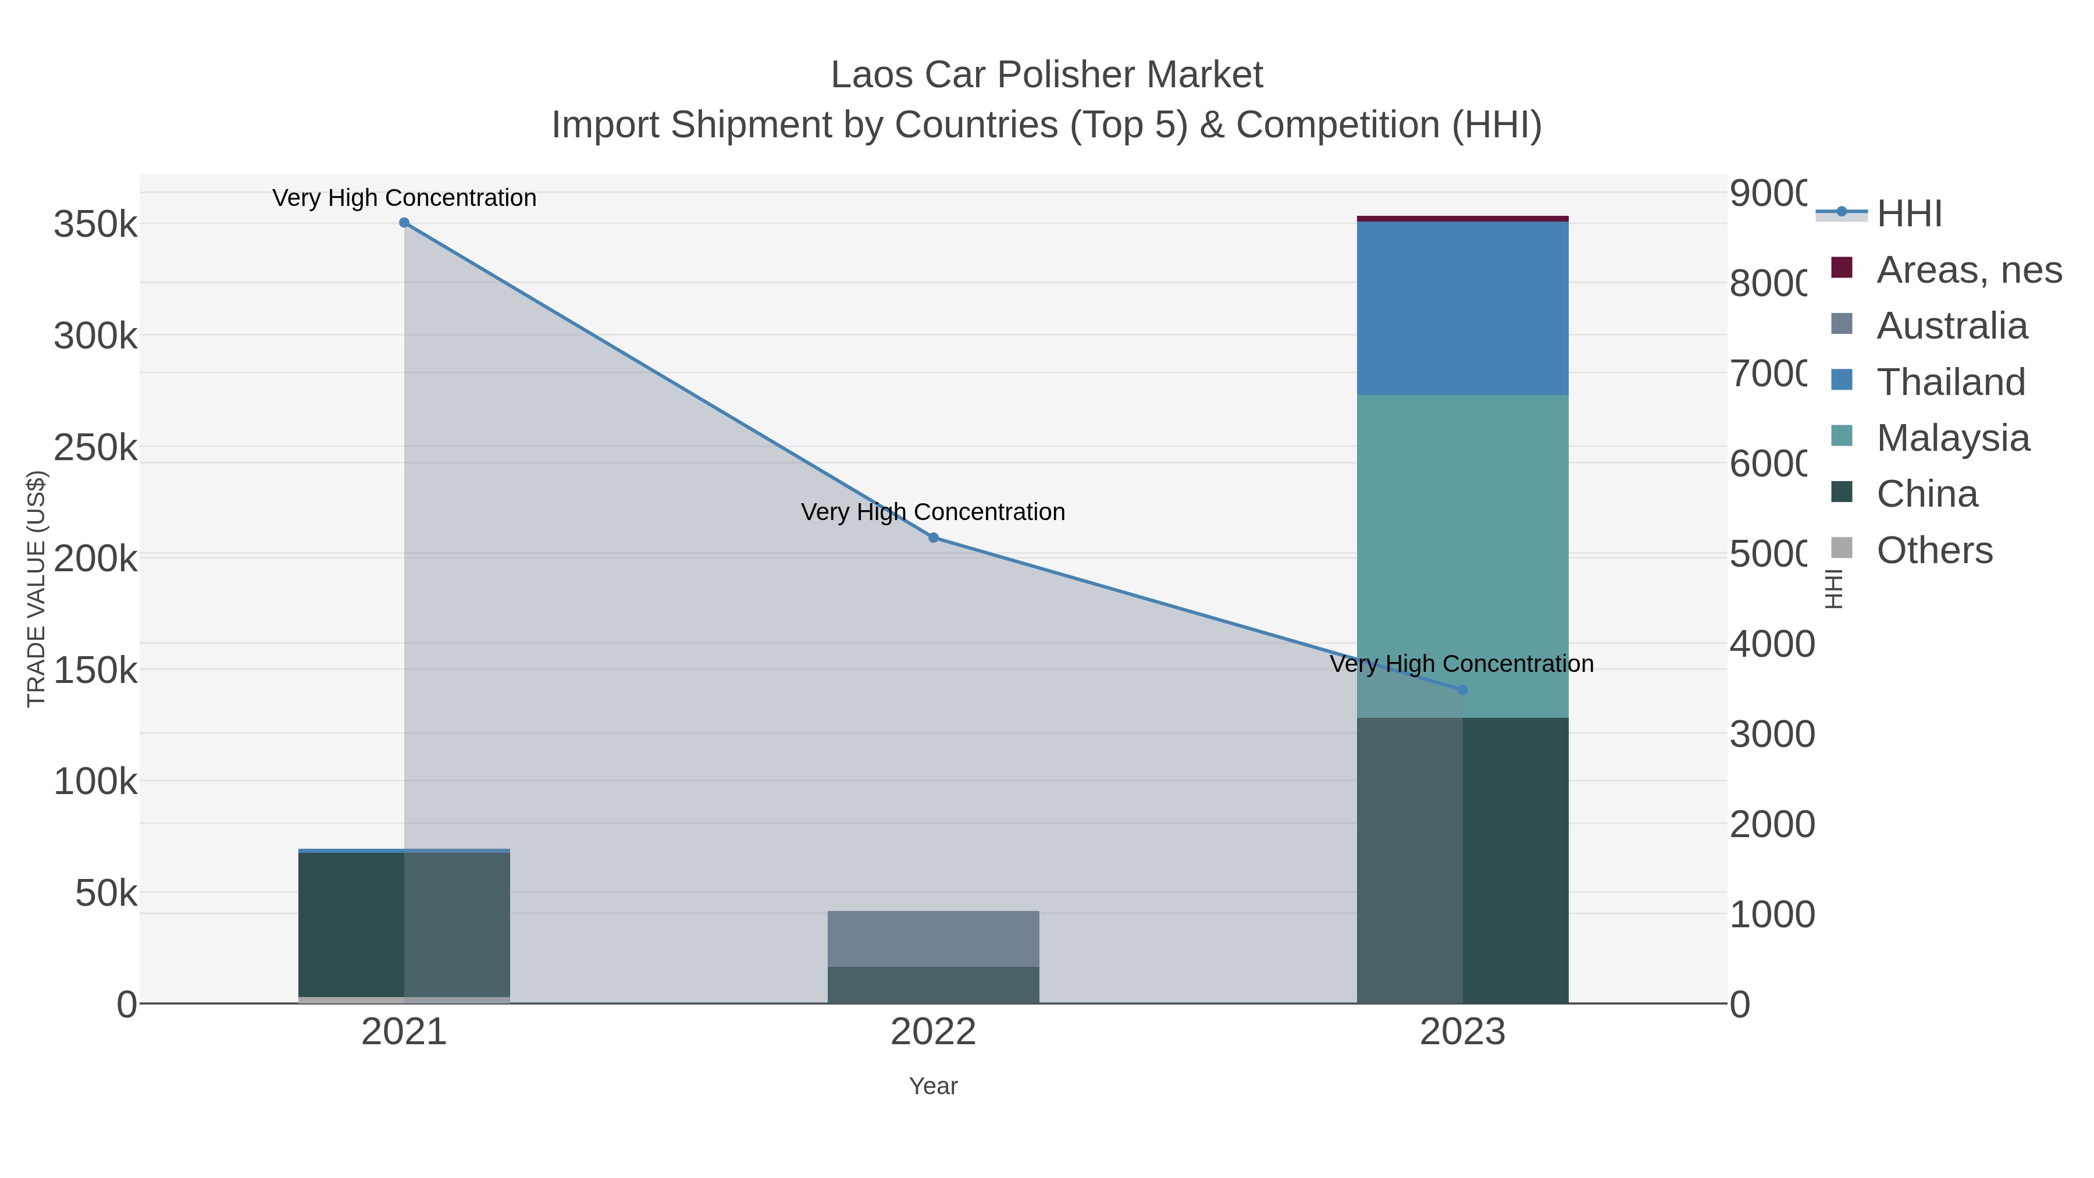Click the HHI data point for 2021
This screenshot has height=1178, width=2094.
[404, 223]
